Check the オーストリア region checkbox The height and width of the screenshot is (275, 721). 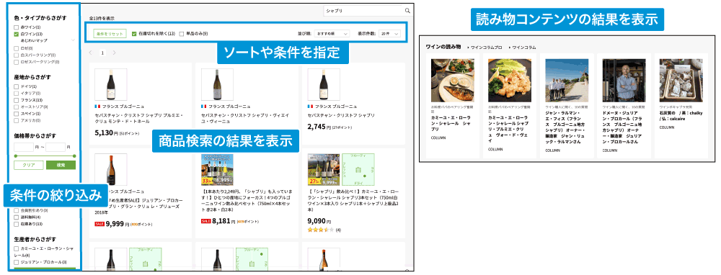[x=17, y=107]
